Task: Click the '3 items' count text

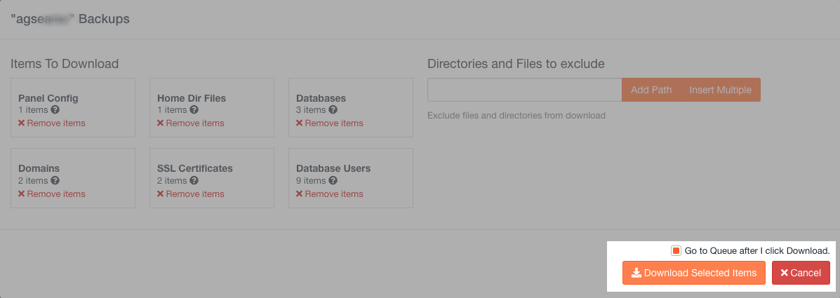Action: click(x=311, y=109)
